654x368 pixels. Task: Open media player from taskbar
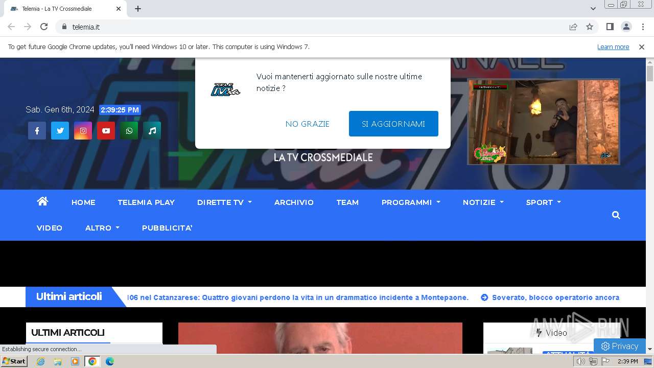pyautogui.click(x=75, y=361)
